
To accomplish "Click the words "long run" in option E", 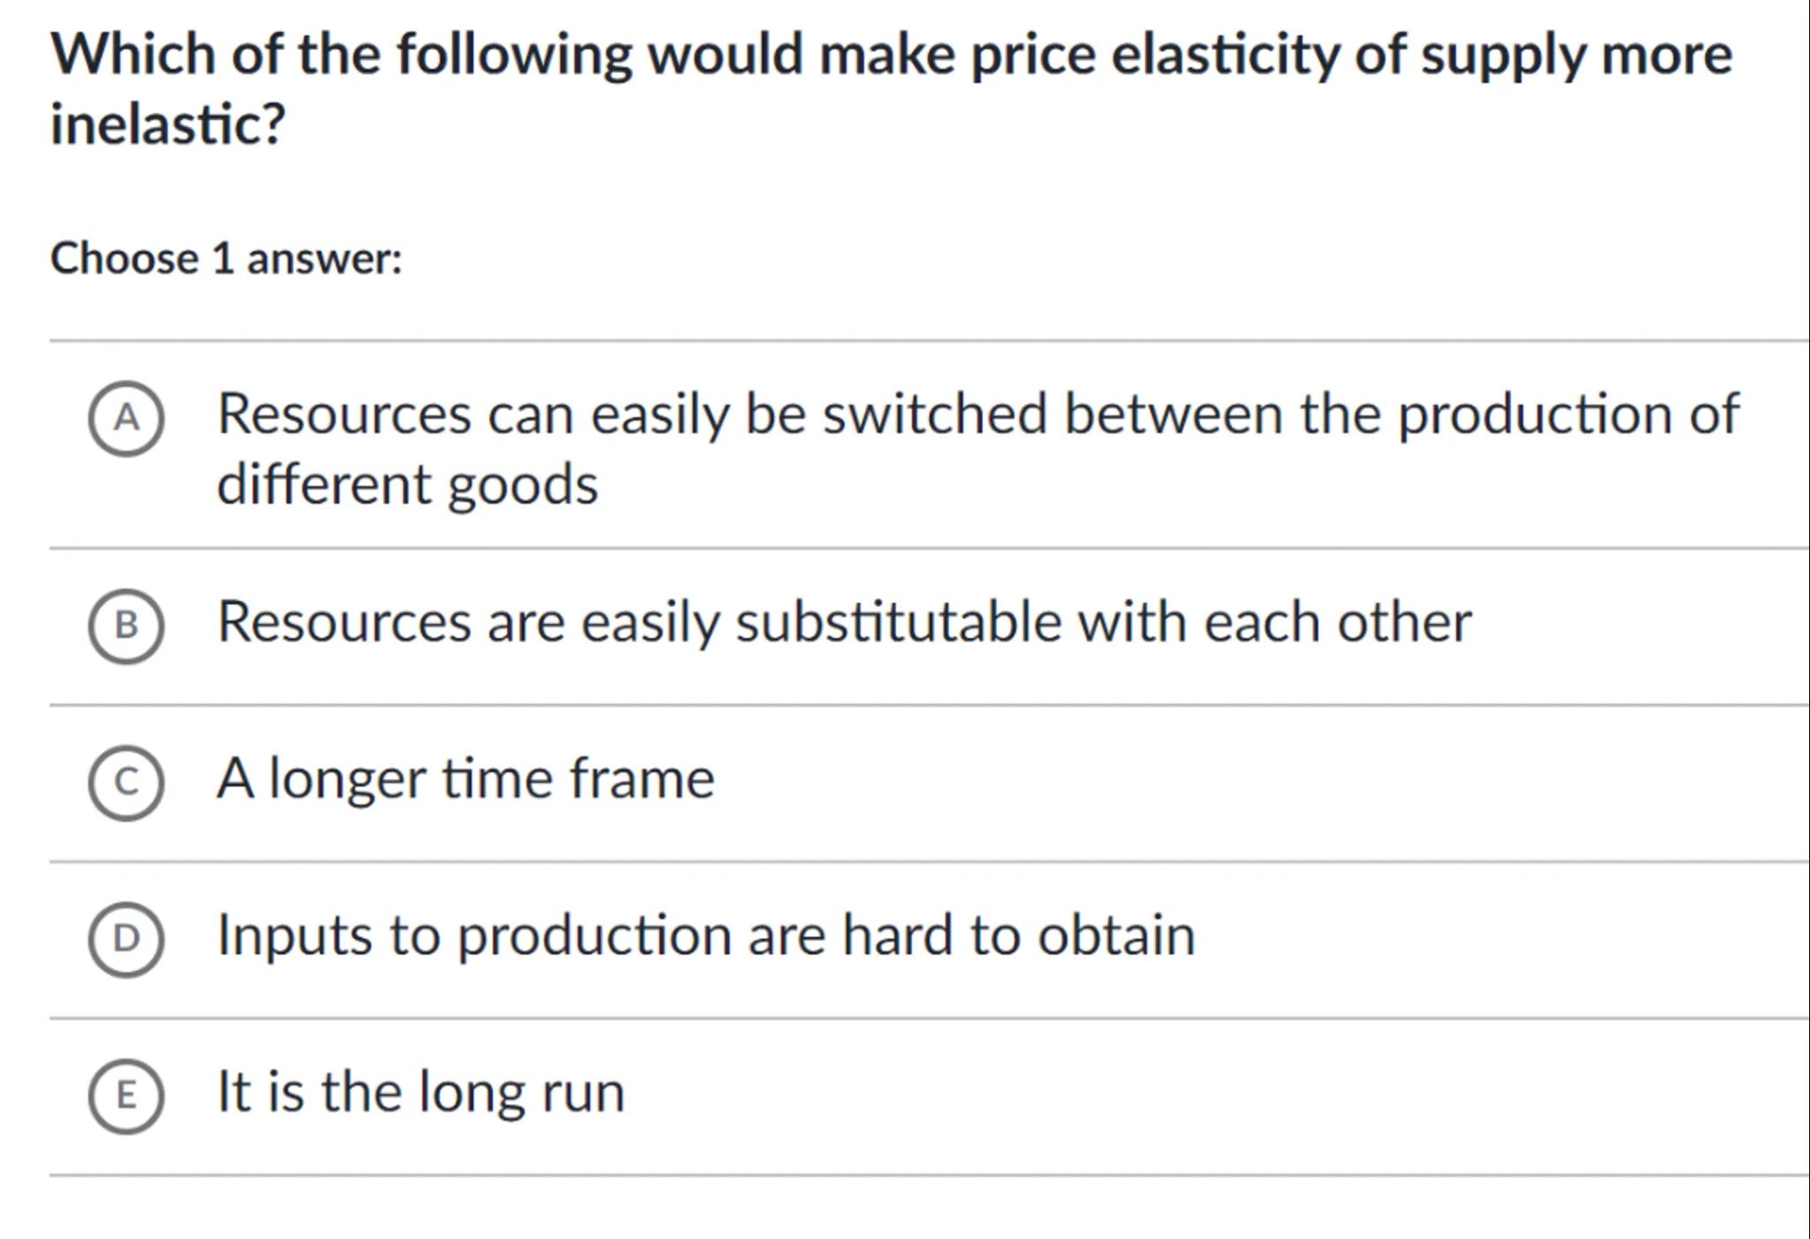I will [x=521, y=1091].
